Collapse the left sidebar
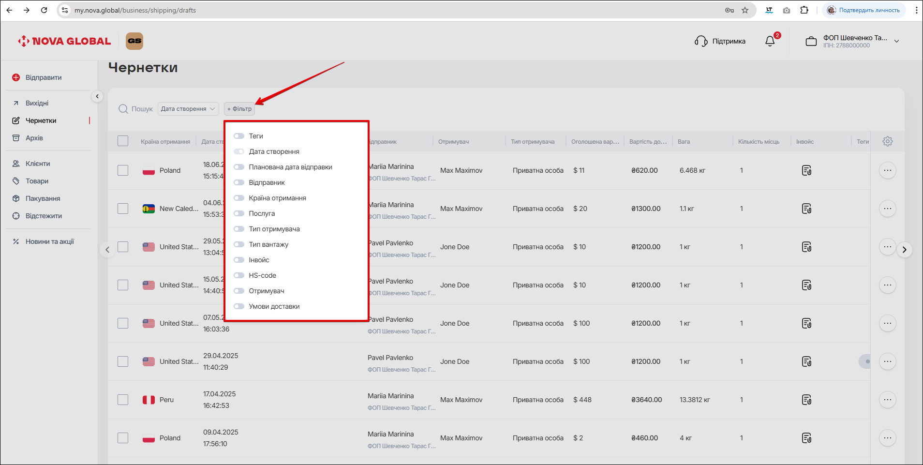This screenshot has width=923, height=465. pos(97,96)
